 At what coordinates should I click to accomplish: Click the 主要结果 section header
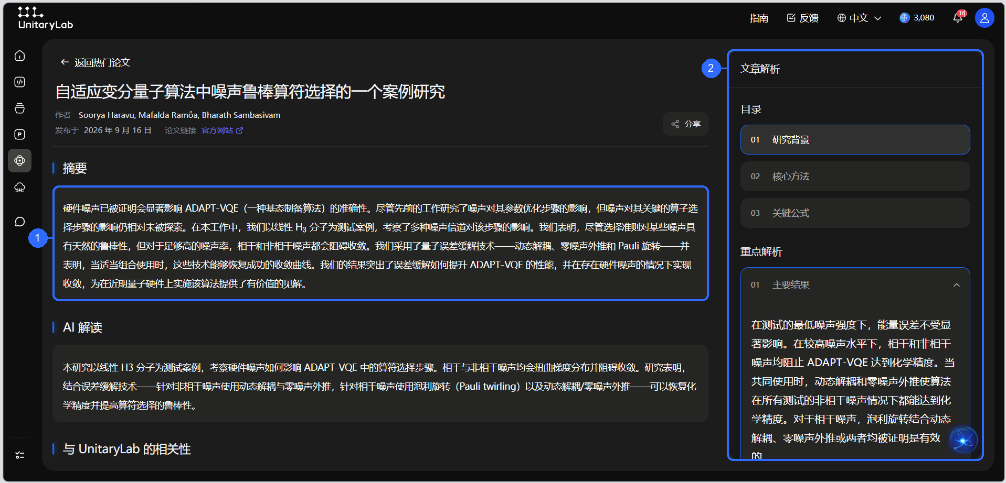click(x=855, y=285)
